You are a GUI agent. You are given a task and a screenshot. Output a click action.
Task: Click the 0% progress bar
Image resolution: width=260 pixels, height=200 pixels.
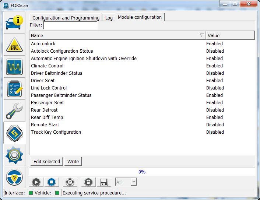coord(142,172)
